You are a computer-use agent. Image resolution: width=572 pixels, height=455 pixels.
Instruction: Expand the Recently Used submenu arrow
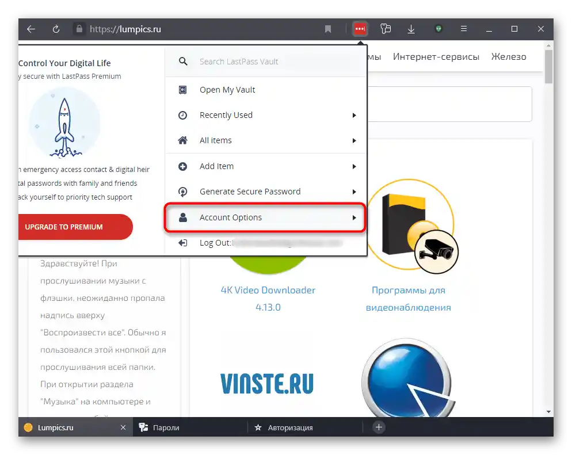(354, 115)
